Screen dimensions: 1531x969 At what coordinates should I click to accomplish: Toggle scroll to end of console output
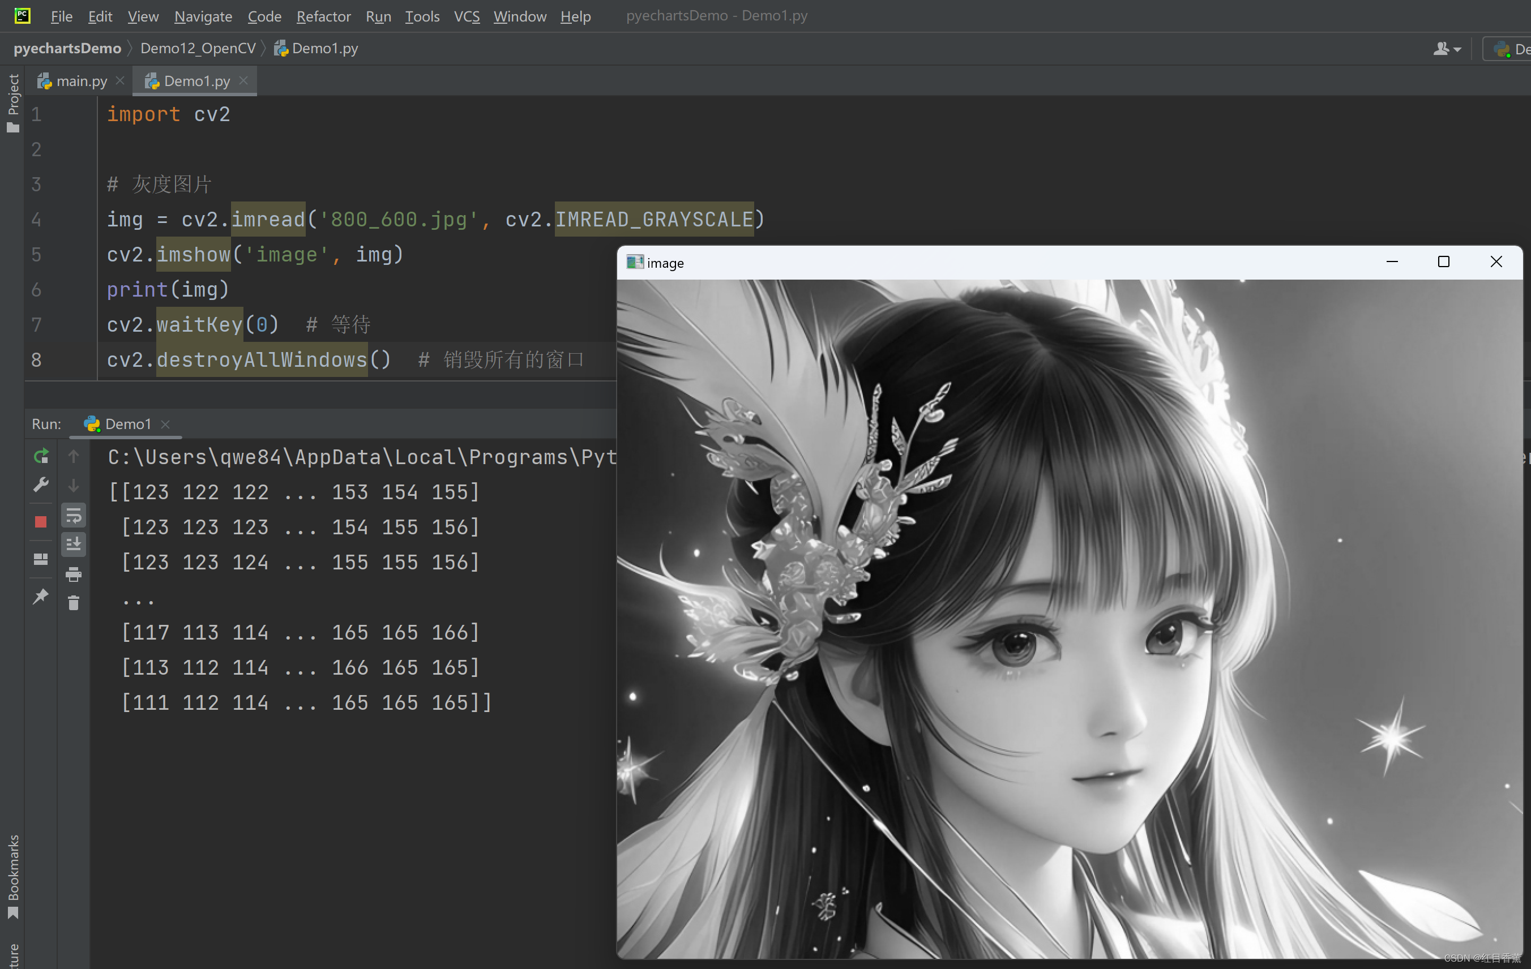pos(74,544)
